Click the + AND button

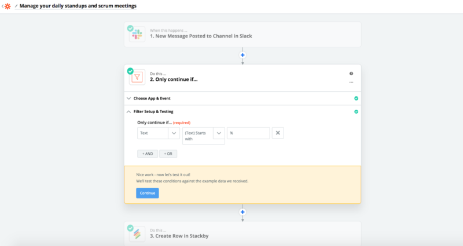[148, 154]
